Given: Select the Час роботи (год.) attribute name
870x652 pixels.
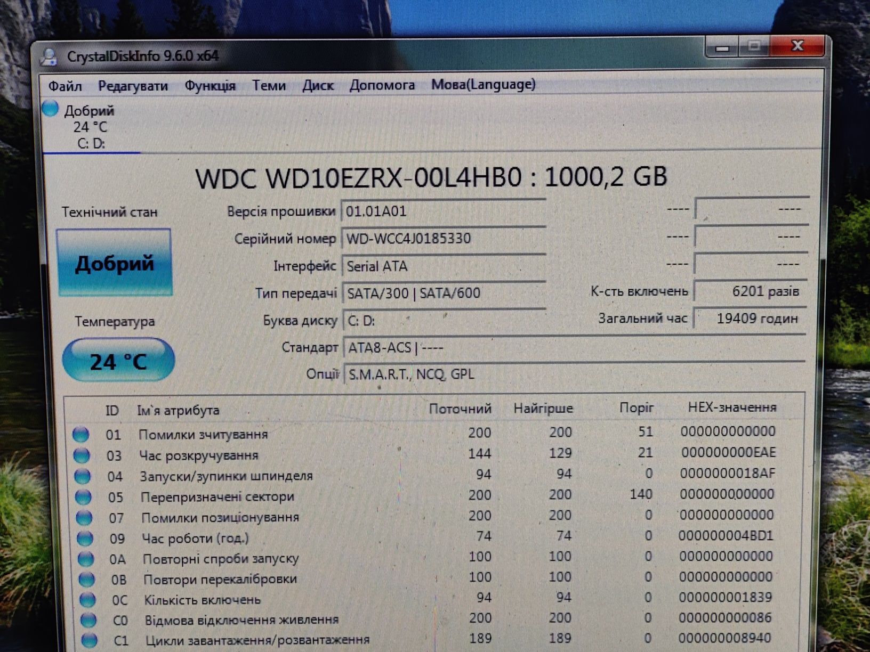Looking at the screenshot, I should coord(195,539).
